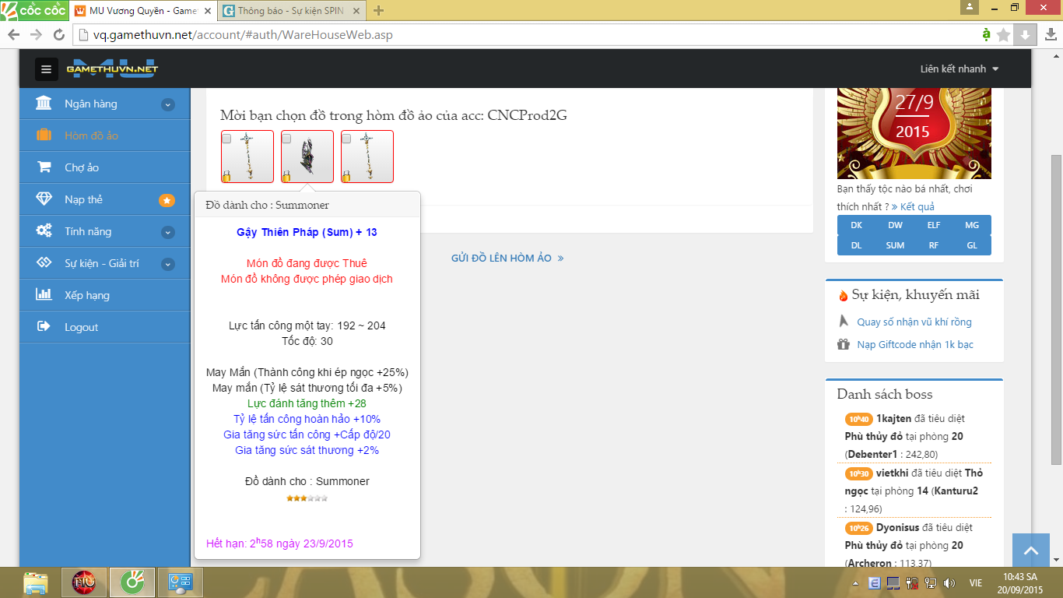1063x598 pixels.
Task: Click the Nạp thẻ diamond icon
Action: point(44,199)
